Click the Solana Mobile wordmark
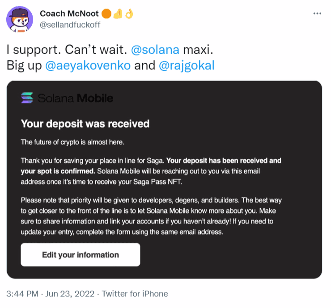The image size is (331, 308). (x=75, y=98)
